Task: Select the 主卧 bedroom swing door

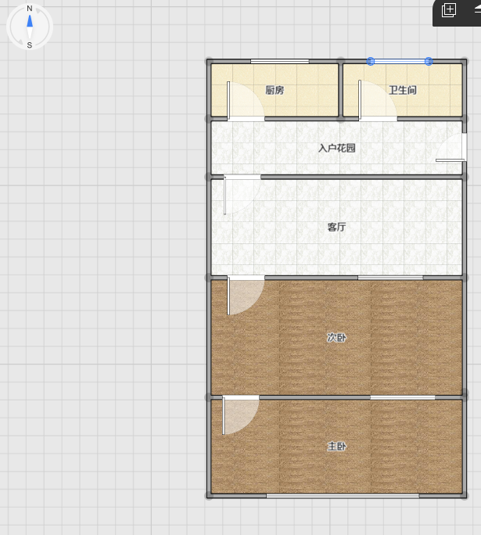Action: coord(241,415)
